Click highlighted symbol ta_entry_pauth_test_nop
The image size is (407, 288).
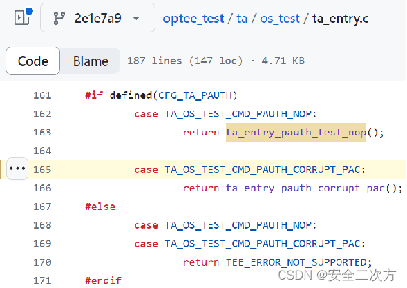click(x=296, y=133)
